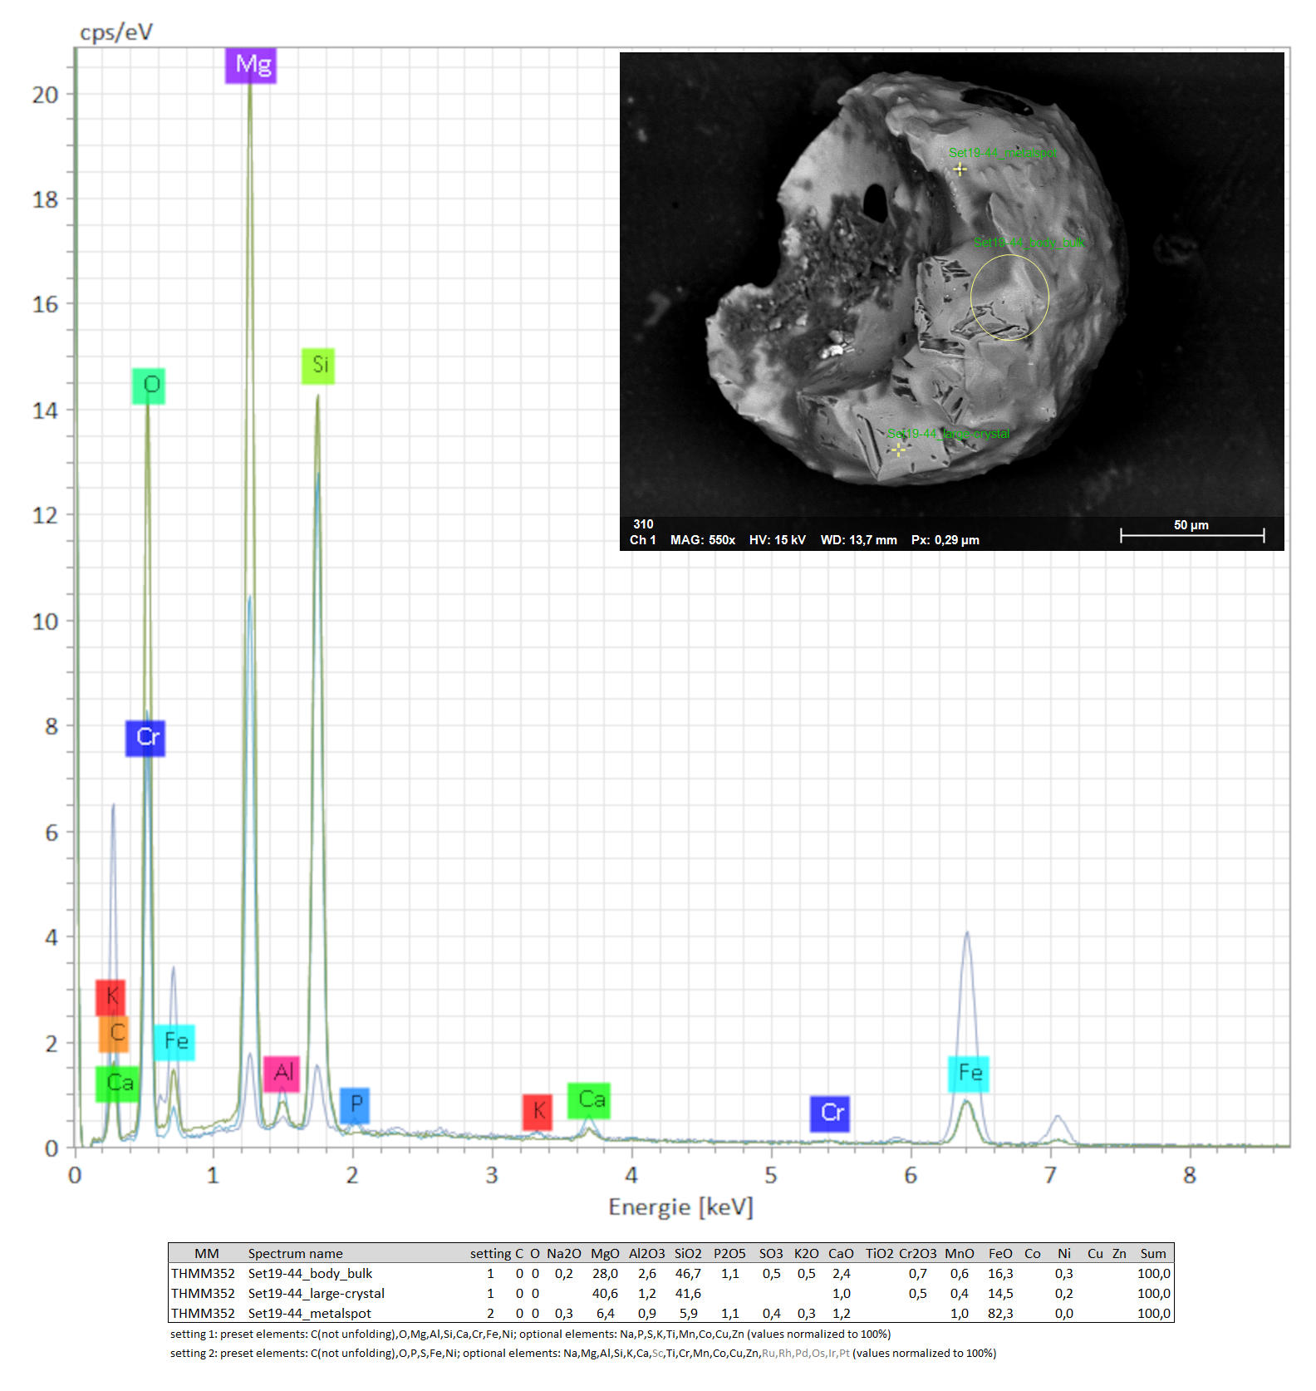Select the Sum column header in table
Screen dimensions: 1316x1391
click(x=1152, y=1253)
